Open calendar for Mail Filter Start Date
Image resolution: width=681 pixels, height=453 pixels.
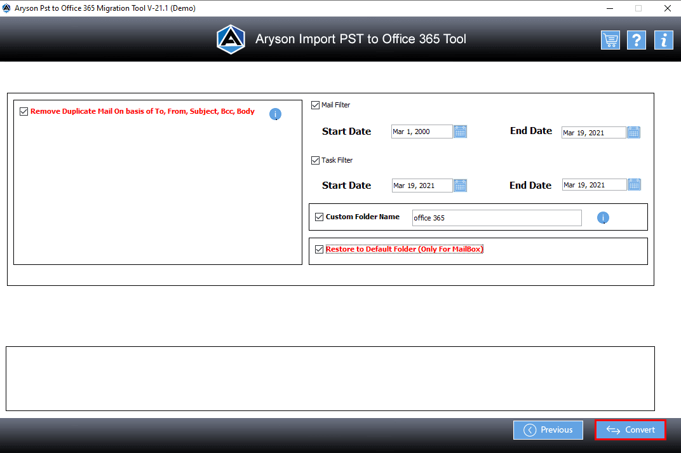(460, 132)
